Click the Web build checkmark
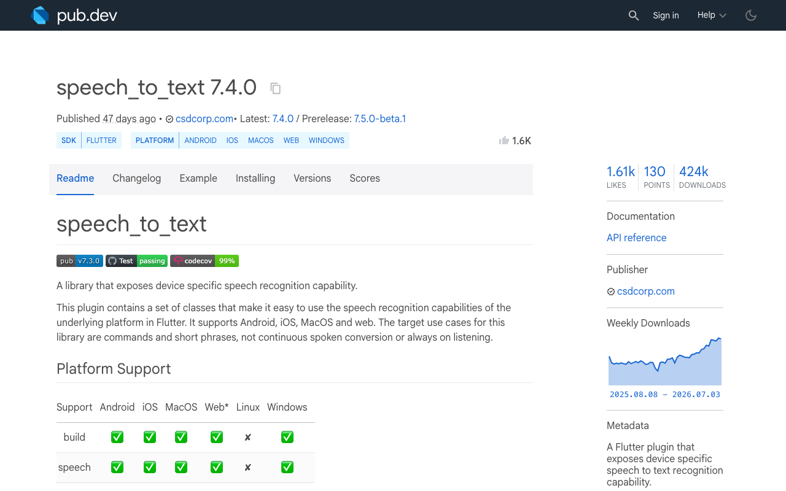786x491 pixels. coord(217,437)
